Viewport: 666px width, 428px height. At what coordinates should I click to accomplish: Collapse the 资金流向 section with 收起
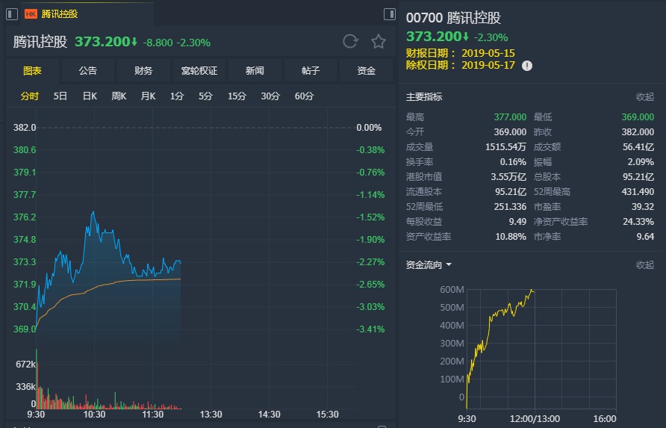[644, 265]
